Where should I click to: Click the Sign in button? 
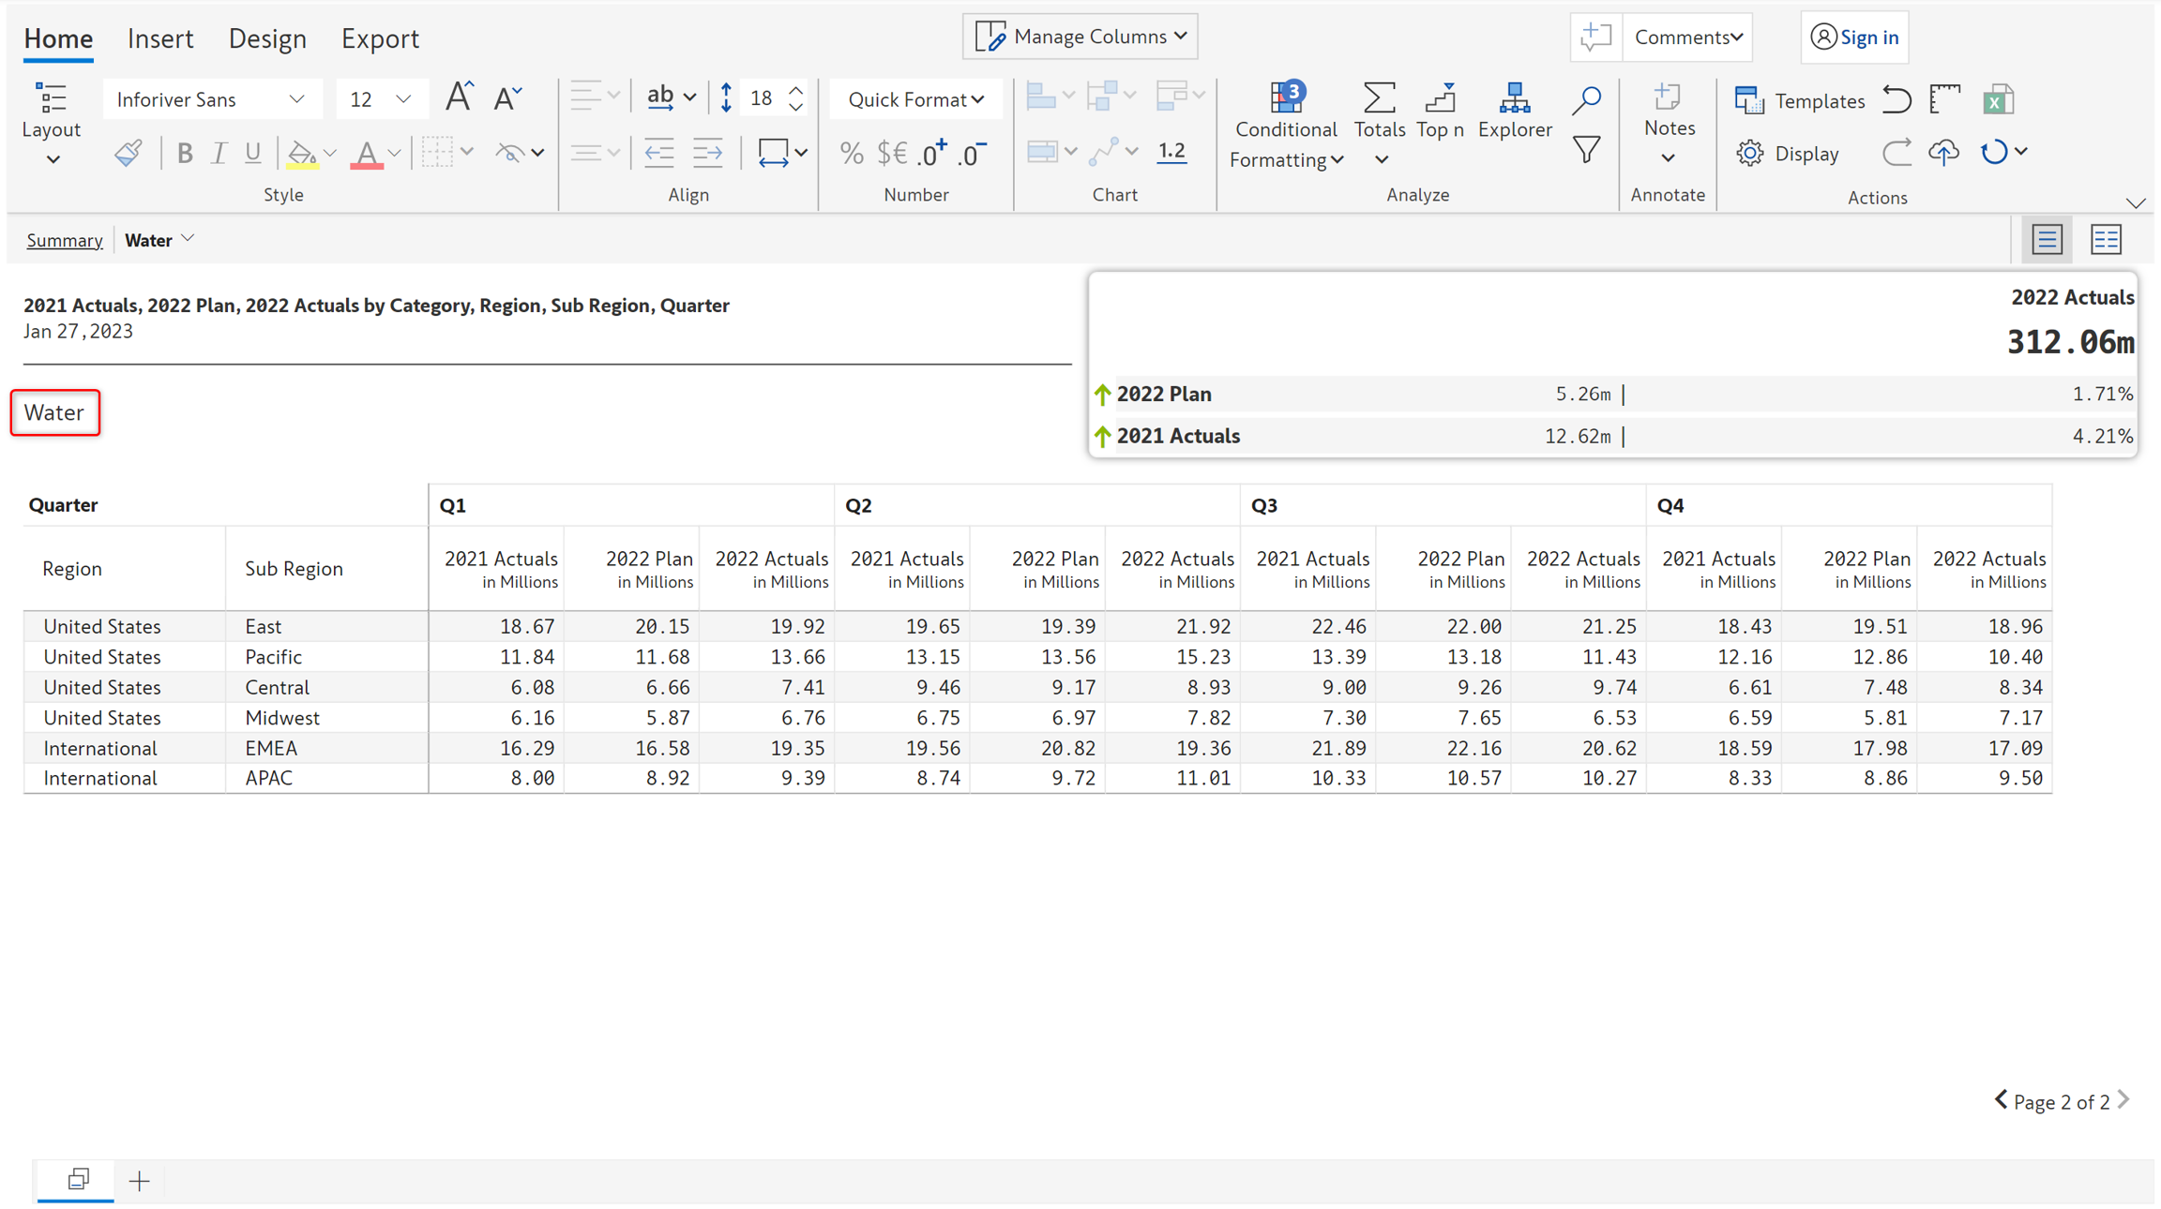click(x=1854, y=37)
